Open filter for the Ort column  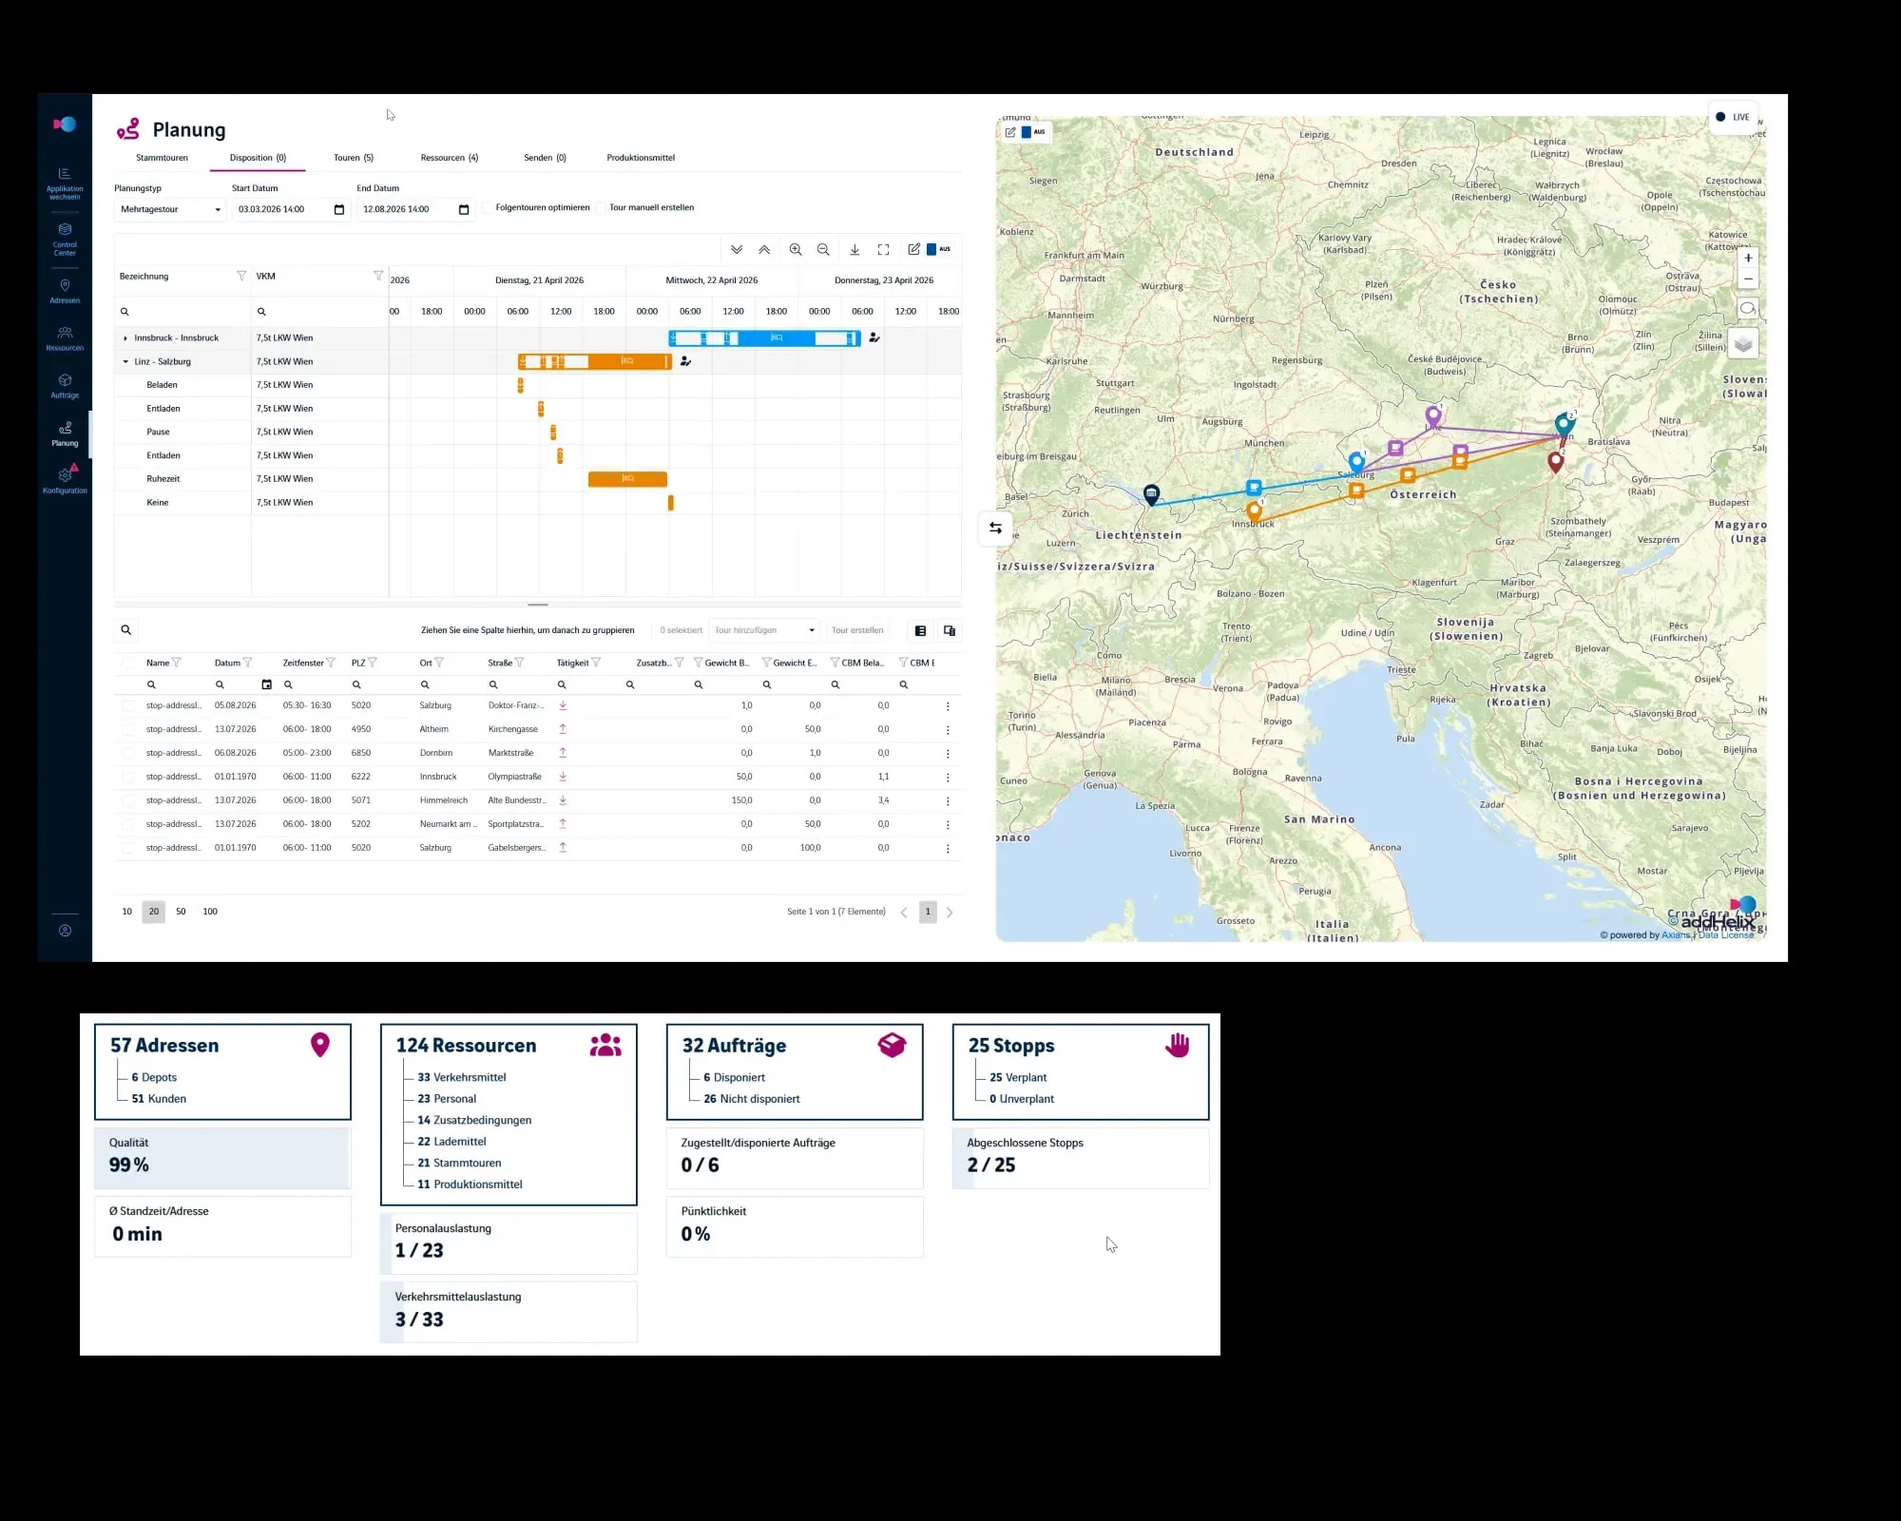pyautogui.click(x=439, y=663)
